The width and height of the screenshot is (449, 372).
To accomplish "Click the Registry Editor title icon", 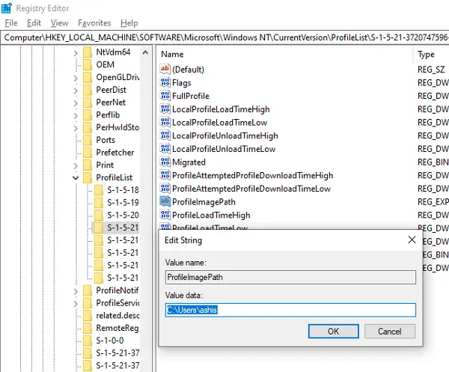I will point(6,8).
